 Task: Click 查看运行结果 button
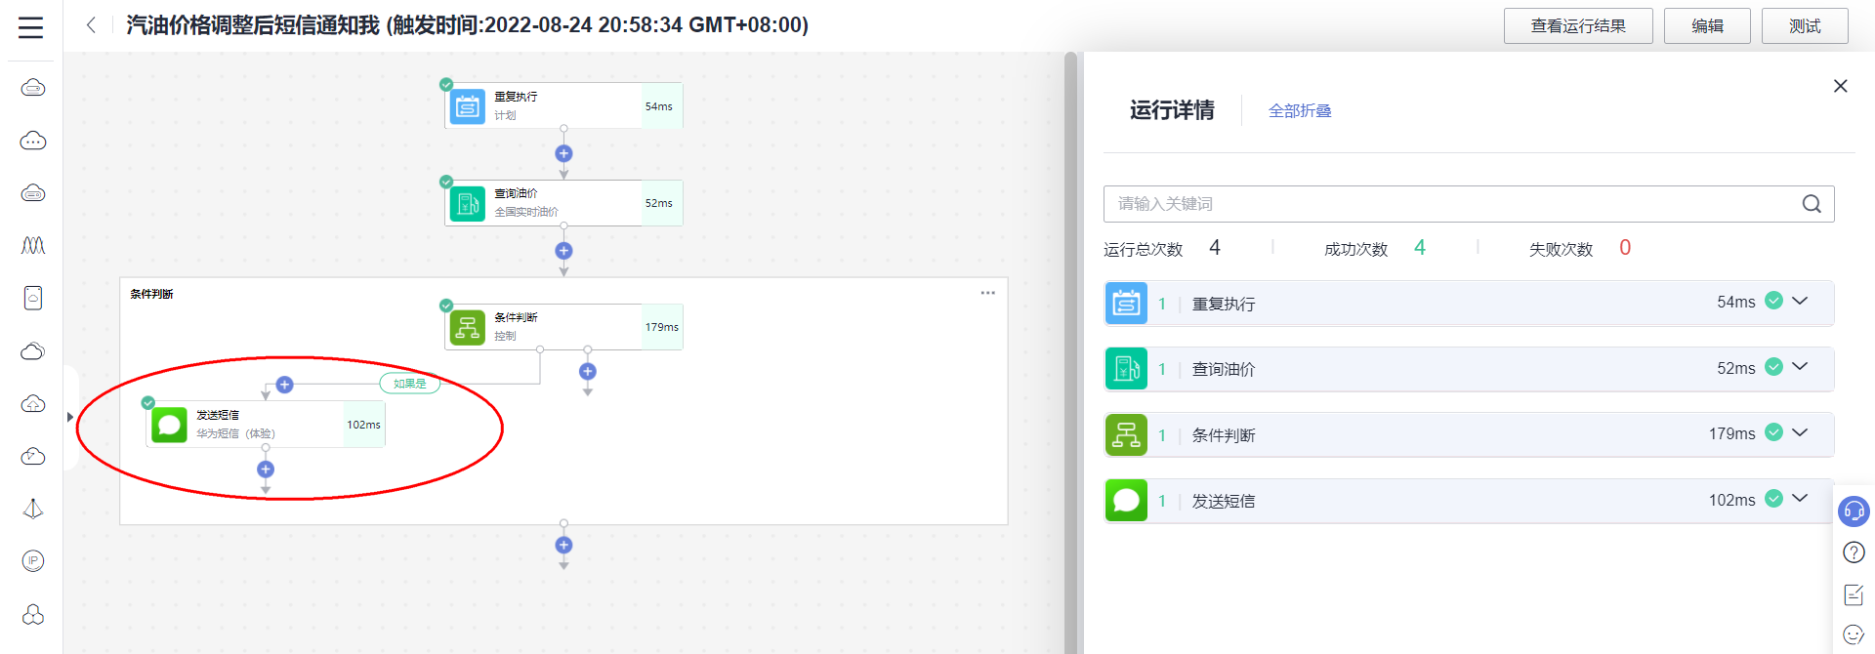(1578, 26)
